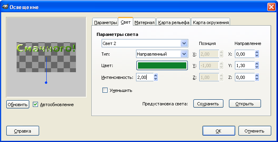Click the Направление Y input field

[245, 65]
